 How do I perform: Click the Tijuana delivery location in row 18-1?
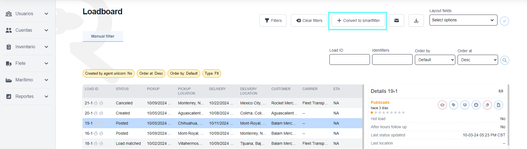252,143
